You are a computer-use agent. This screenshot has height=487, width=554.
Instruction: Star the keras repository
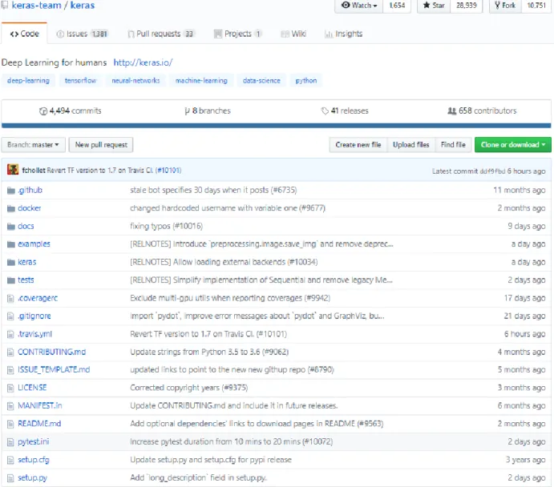[434, 6]
